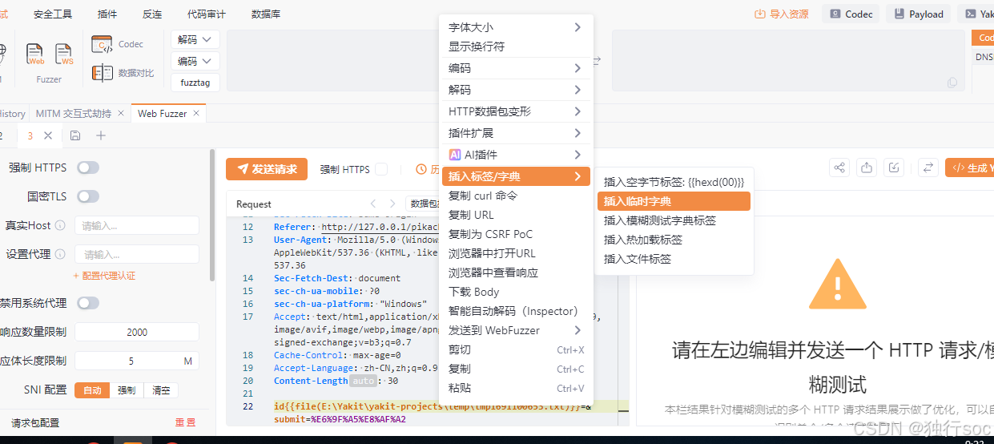Image resolution: width=994 pixels, height=444 pixels.
Task: Click the info icon beside 设置代理
Action: [x=60, y=254]
